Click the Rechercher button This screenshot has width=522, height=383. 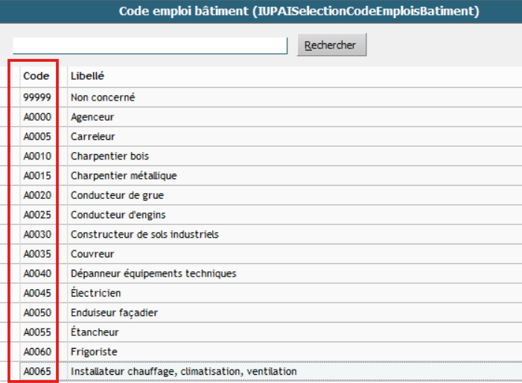(331, 45)
